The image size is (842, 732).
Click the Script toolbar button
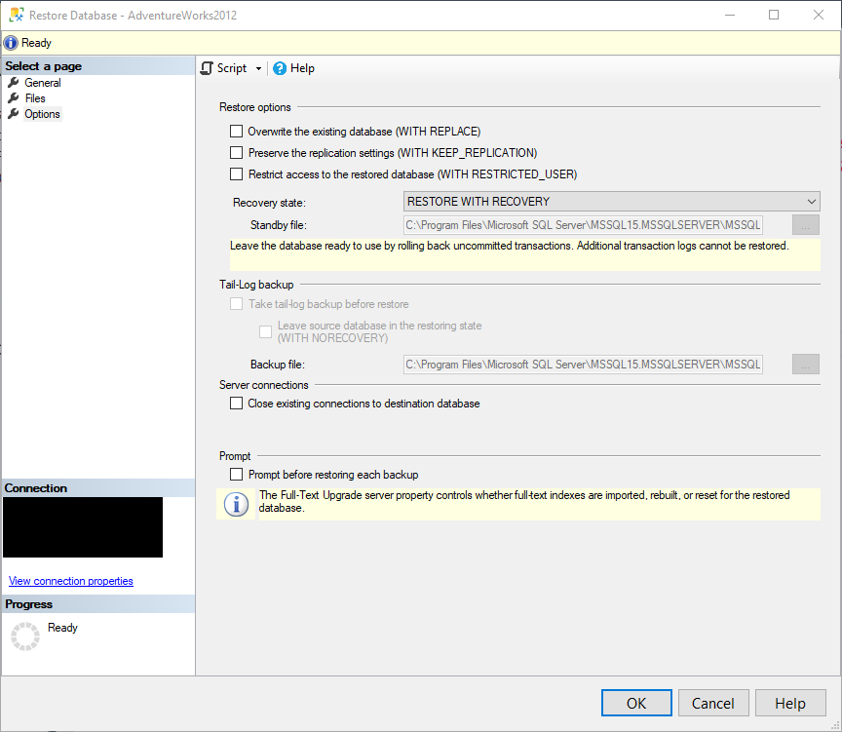224,68
